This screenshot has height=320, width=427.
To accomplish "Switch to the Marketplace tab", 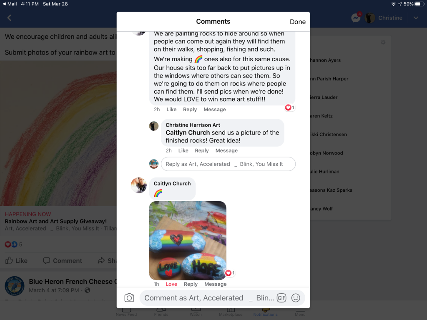I will click(x=231, y=312).
